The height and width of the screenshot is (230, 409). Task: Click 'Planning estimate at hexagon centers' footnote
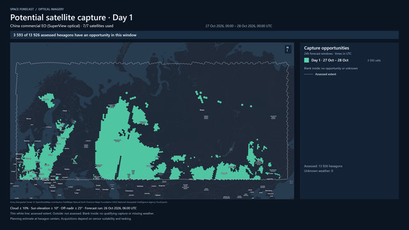(71, 218)
